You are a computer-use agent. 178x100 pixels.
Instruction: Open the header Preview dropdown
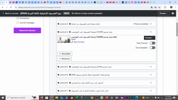point(164,13)
